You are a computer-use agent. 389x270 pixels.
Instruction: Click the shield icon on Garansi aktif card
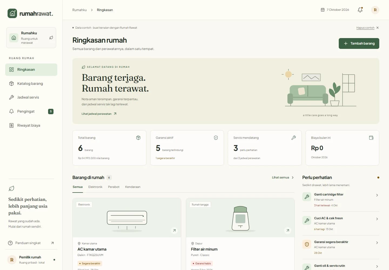216,138
